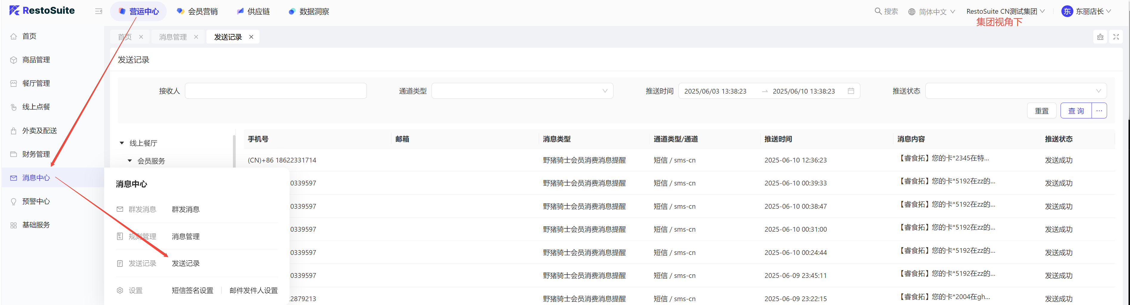Click the print icon beside fullscreen

coord(1100,37)
